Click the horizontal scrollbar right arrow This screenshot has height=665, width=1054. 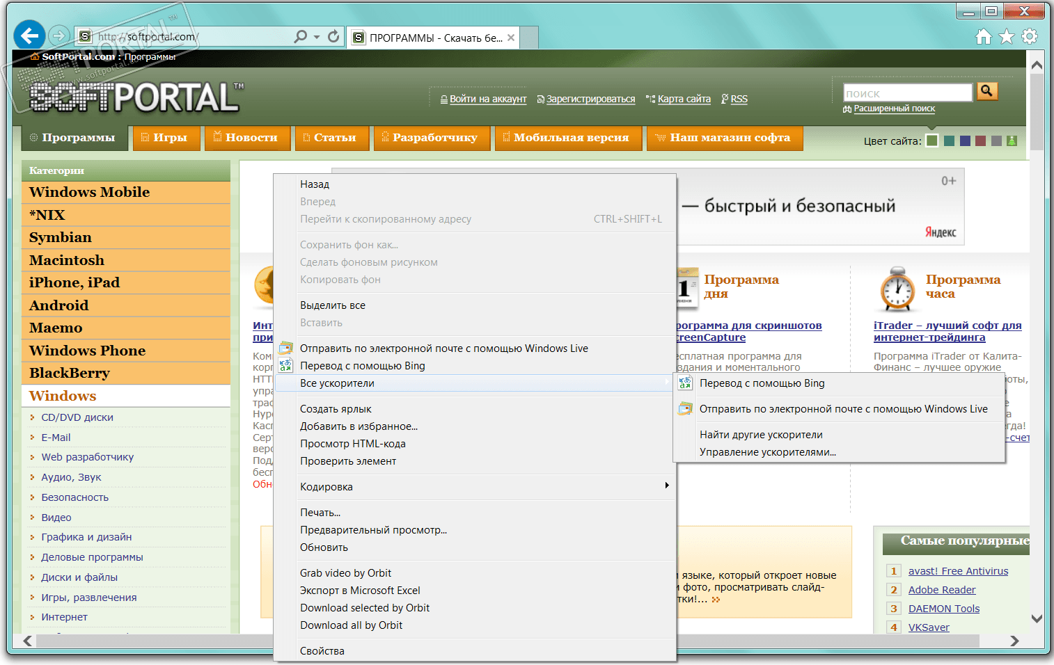(1014, 641)
